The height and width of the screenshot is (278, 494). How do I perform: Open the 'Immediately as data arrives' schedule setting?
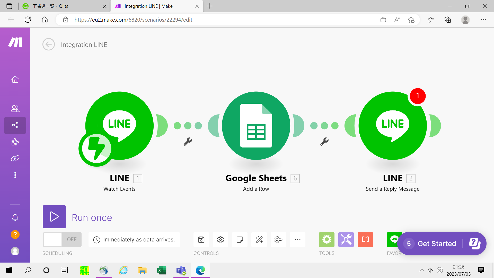[134, 240]
